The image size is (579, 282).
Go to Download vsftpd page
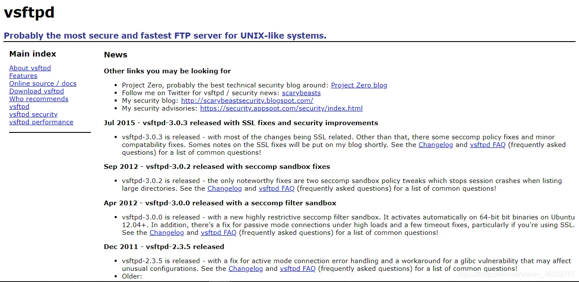pyautogui.click(x=36, y=91)
